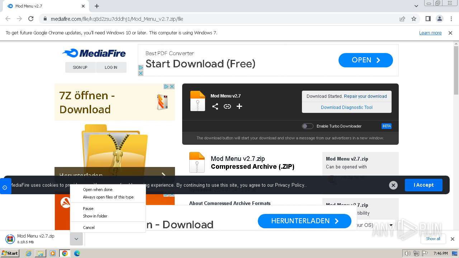Image resolution: width=459 pixels, height=258 pixels.
Task: Click the Repair your download link
Action: coord(365,96)
